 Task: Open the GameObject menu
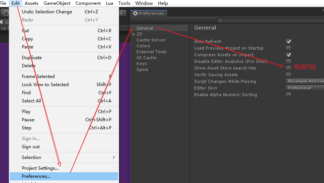(x=57, y=3)
